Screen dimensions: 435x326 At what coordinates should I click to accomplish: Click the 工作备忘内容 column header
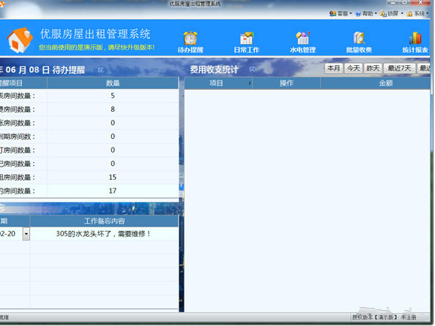tap(104, 221)
